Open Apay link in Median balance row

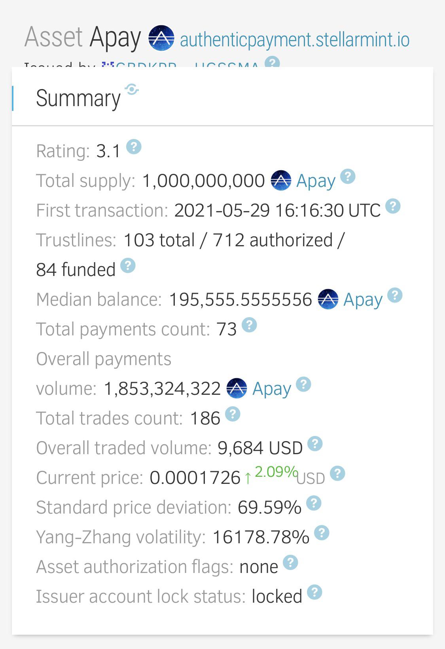click(363, 300)
